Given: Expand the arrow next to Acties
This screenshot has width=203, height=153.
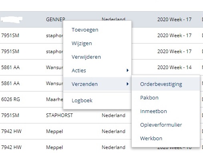Looking at the screenshot, I should 128,70.
